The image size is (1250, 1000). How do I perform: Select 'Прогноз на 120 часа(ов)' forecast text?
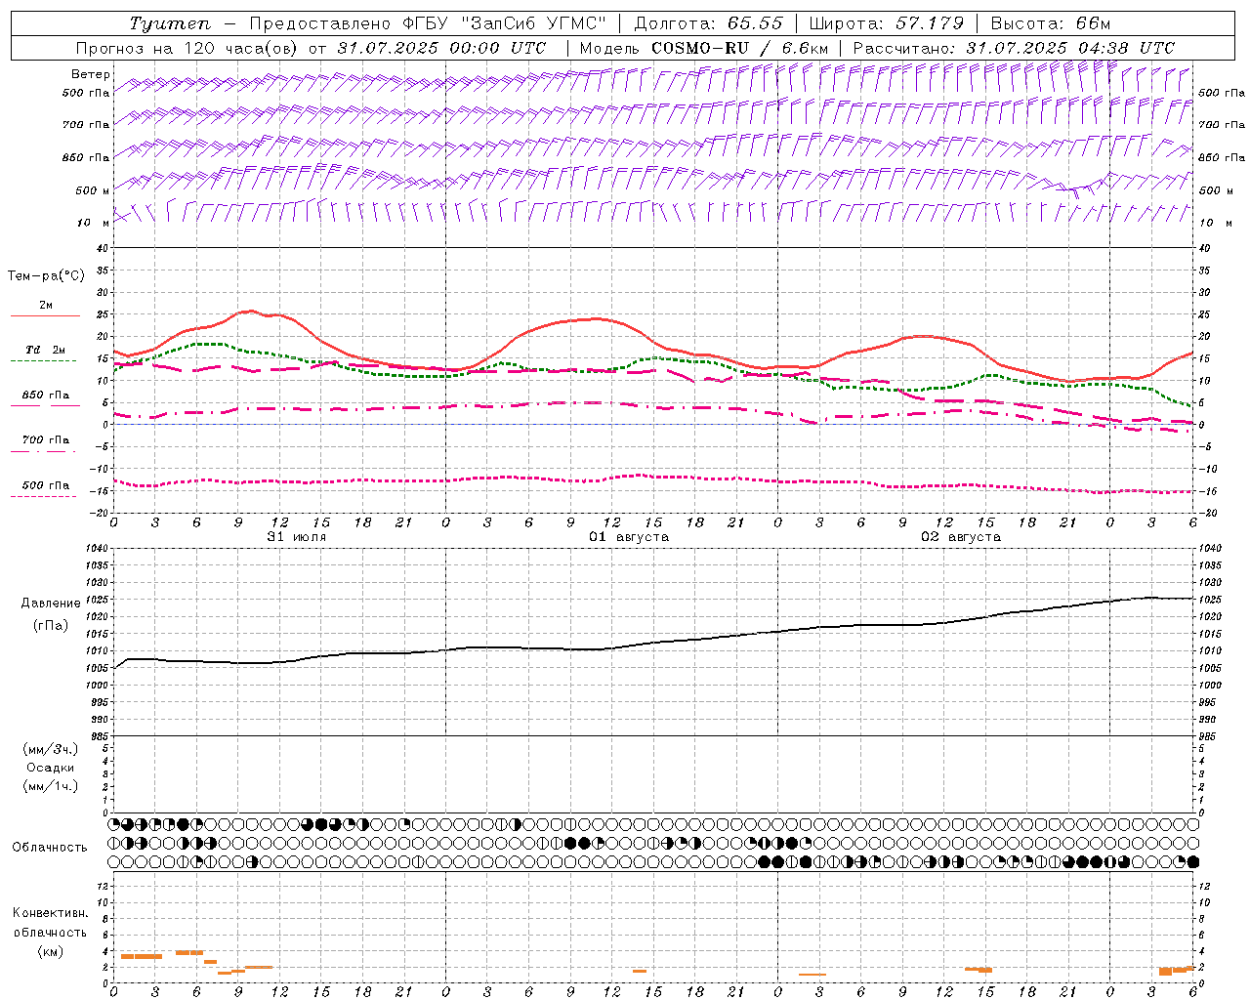coord(187,48)
